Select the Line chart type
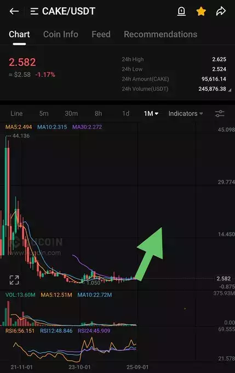This screenshot has width=235, height=373. pos(16,114)
